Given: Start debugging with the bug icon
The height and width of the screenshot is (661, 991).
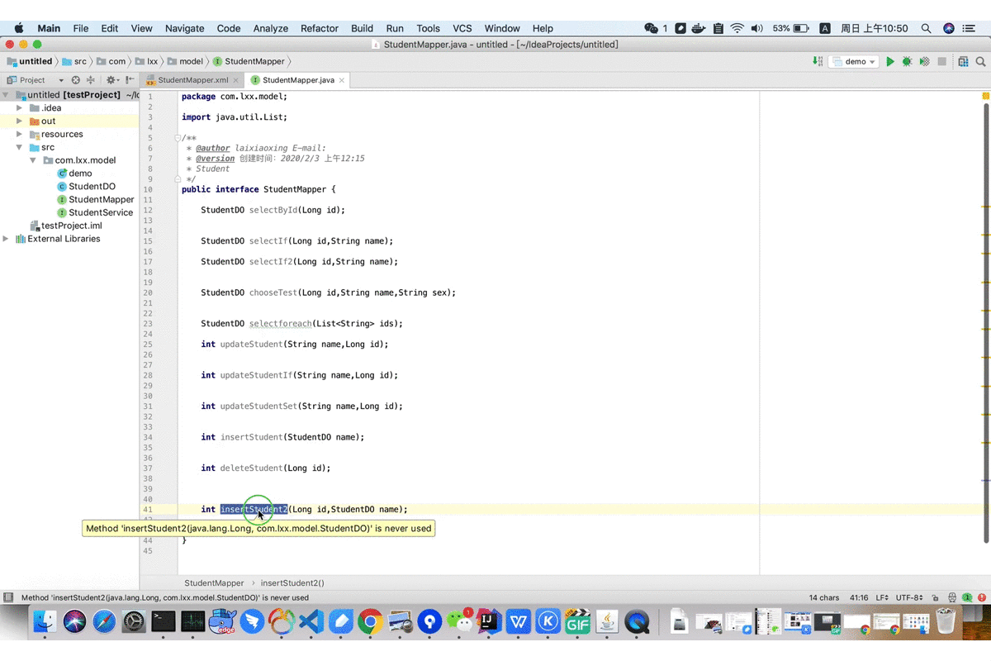Looking at the screenshot, I should point(907,61).
